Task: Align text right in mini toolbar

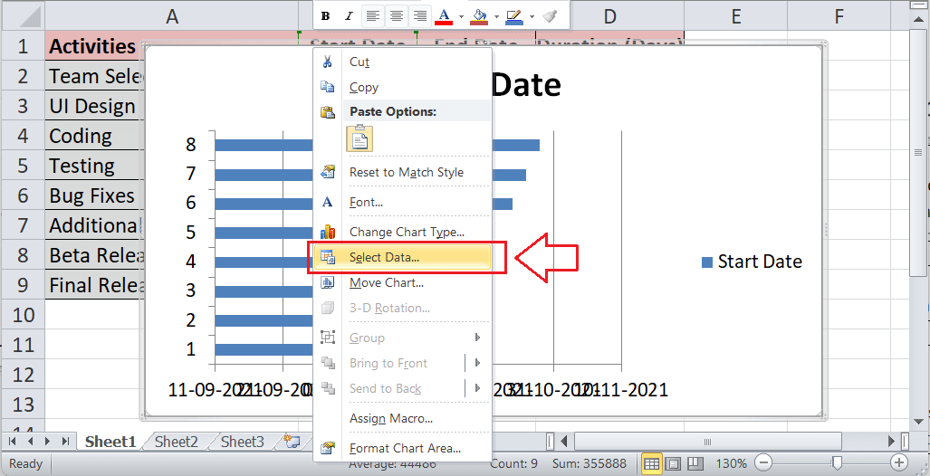Action: (420, 16)
